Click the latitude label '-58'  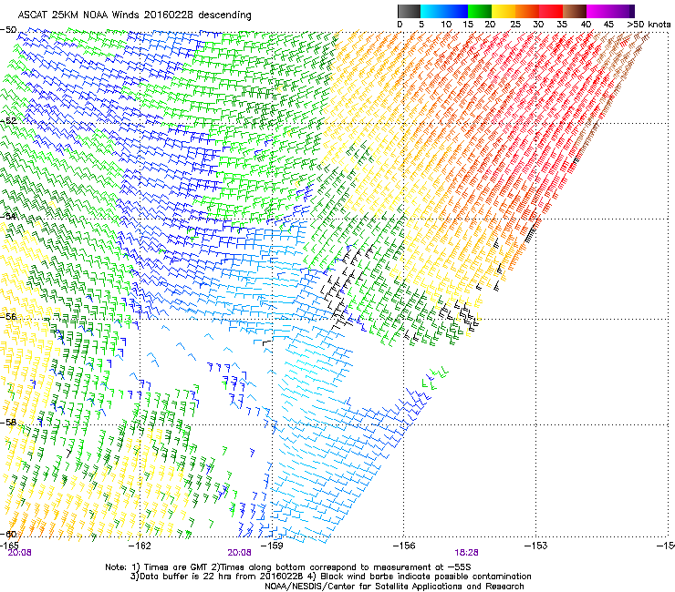[8, 423]
